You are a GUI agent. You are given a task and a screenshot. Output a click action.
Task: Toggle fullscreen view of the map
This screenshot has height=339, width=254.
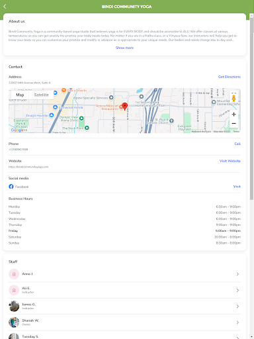click(x=233, y=93)
